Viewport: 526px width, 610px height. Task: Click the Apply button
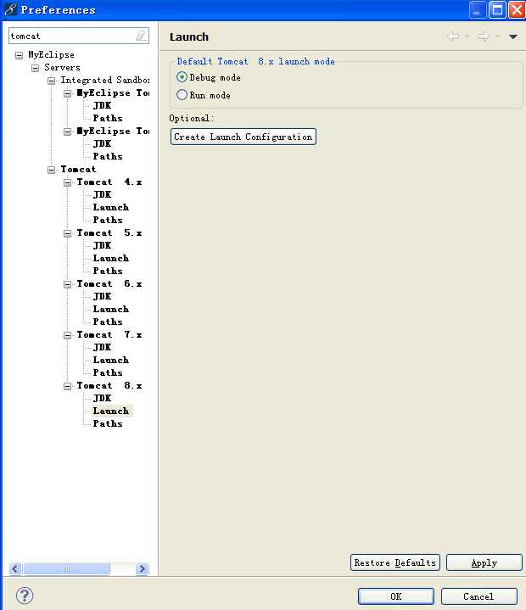pos(484,562)
